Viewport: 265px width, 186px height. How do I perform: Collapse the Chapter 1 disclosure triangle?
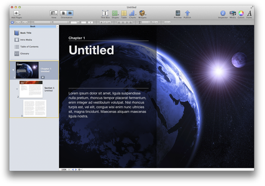[13, 70]
